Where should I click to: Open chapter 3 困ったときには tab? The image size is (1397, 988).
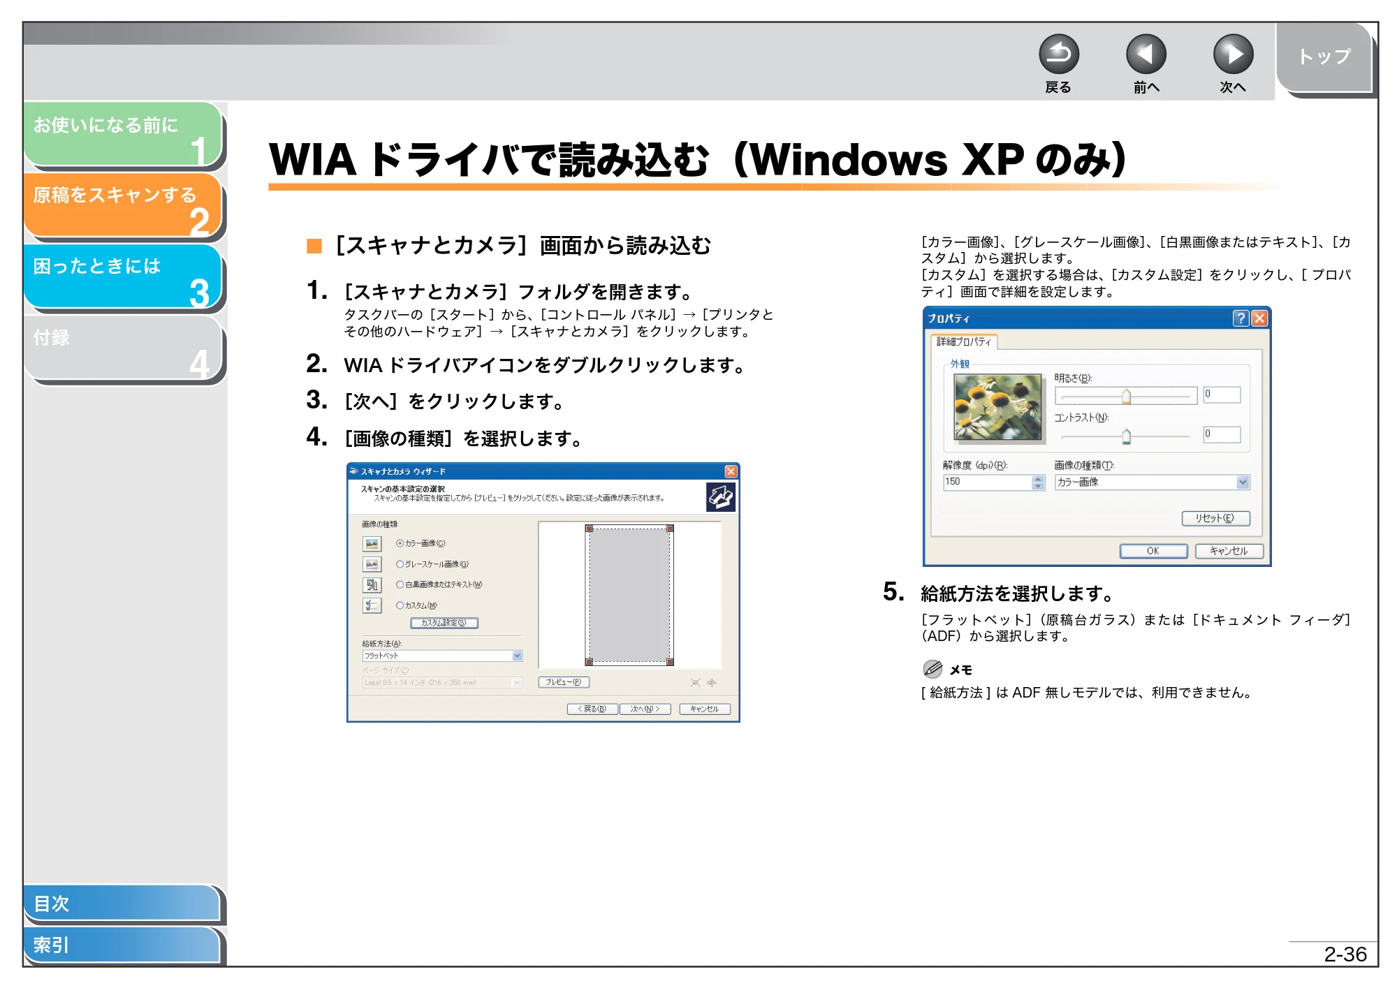[x=123, y=277]
